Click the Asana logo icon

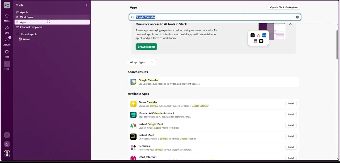tap(20, 39)
